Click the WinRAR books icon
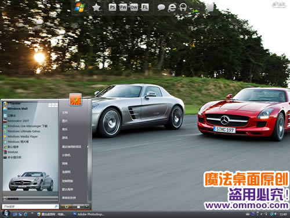Screen dimensions: 290x218 tap(5, 152)
